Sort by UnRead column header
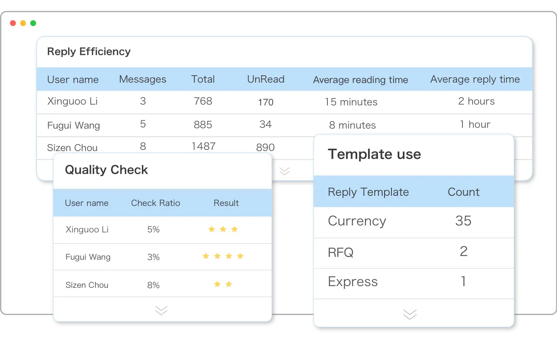 (x=265, y=79)
